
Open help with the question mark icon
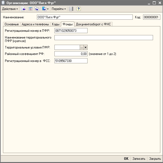click(x=78, y=9)
